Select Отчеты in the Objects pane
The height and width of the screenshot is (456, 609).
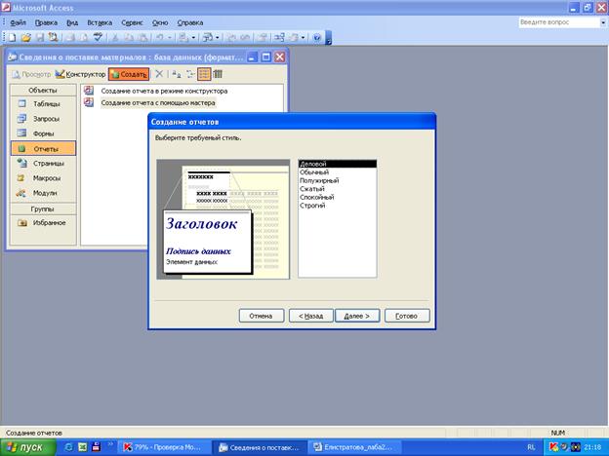coord(43,148)
